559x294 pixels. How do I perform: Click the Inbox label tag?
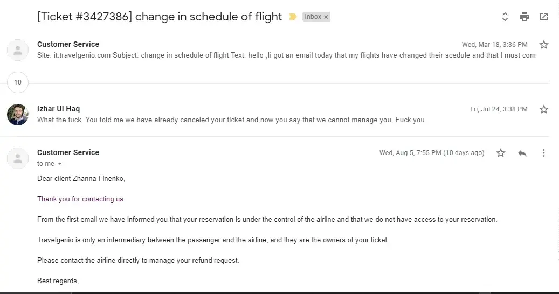pyautogui.click(x=313, y=17)
